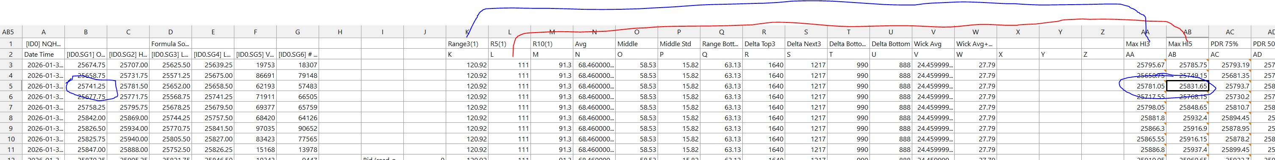Click the cell with value 97035
This screenshot has width=1275, height=160.
(256, 128)
